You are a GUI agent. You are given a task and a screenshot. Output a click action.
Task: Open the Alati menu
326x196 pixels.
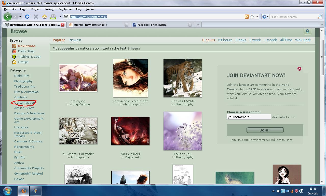point(78,9)
